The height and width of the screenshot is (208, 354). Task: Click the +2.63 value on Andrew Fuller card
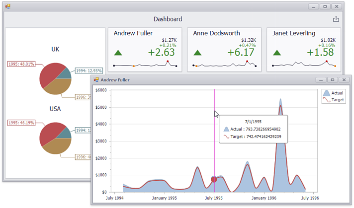pyautogui.click(x=162, y=52)
